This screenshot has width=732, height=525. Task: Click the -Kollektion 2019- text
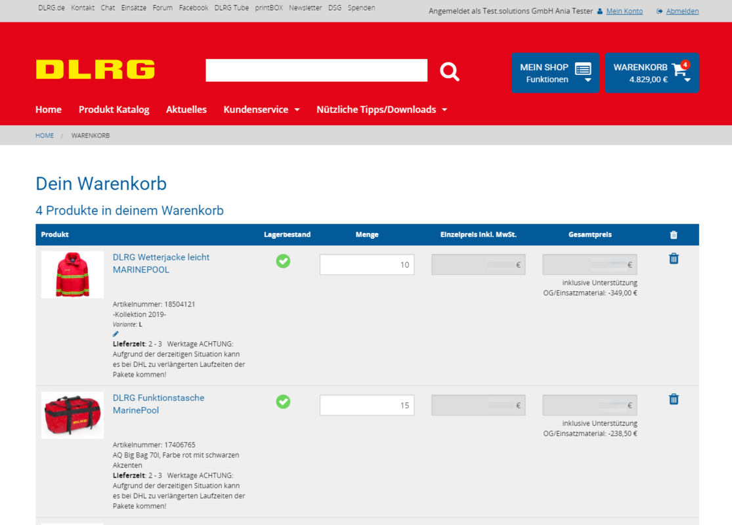click(140, 314)
